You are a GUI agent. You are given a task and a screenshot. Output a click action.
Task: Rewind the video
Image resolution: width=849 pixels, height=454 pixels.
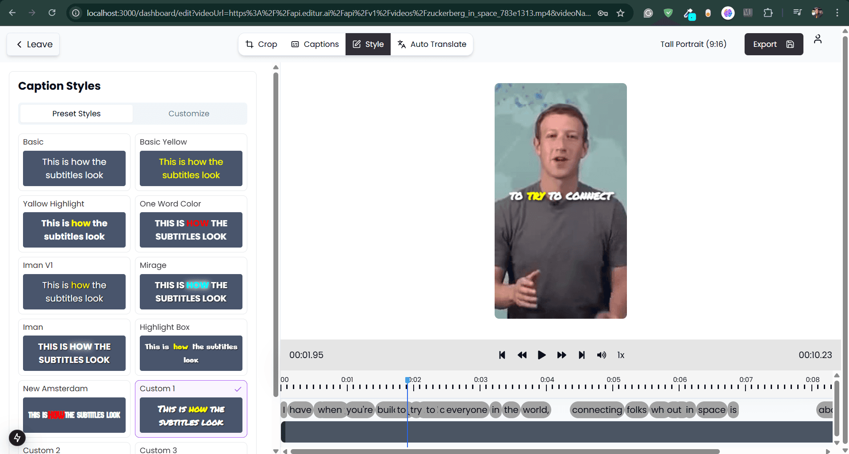click(x=522, y=355)
